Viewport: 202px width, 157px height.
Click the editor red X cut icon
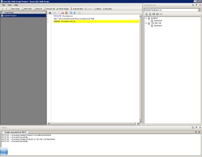click(x=63, y=13)
